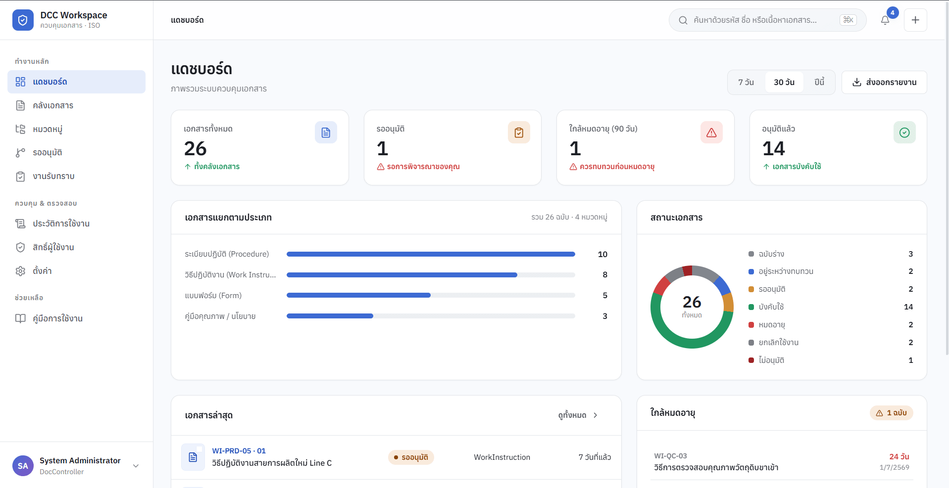Open document link WI-PRD-05 · 01

239,451
